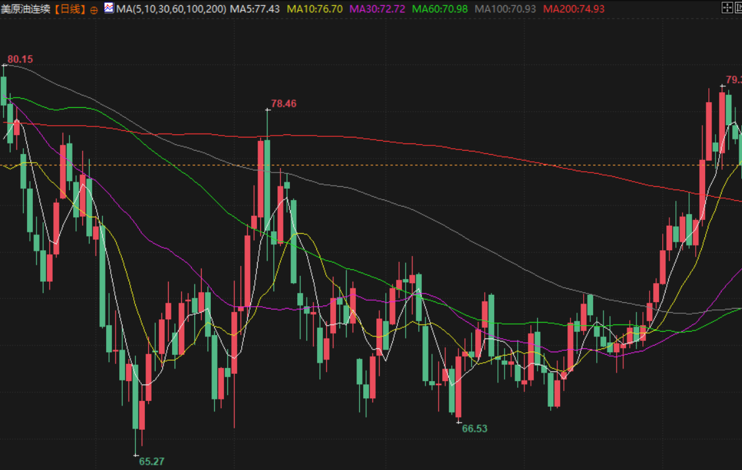Click the 美原油连续 instrument name
Viewport: 742px width, 470px height.
click(x=26, y=9)
